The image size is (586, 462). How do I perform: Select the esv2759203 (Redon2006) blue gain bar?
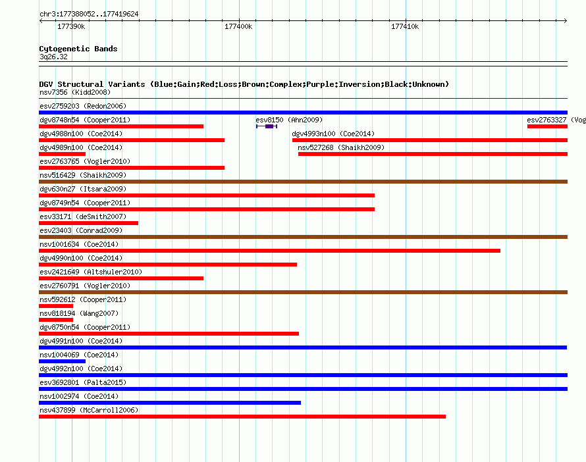[303, 113]
